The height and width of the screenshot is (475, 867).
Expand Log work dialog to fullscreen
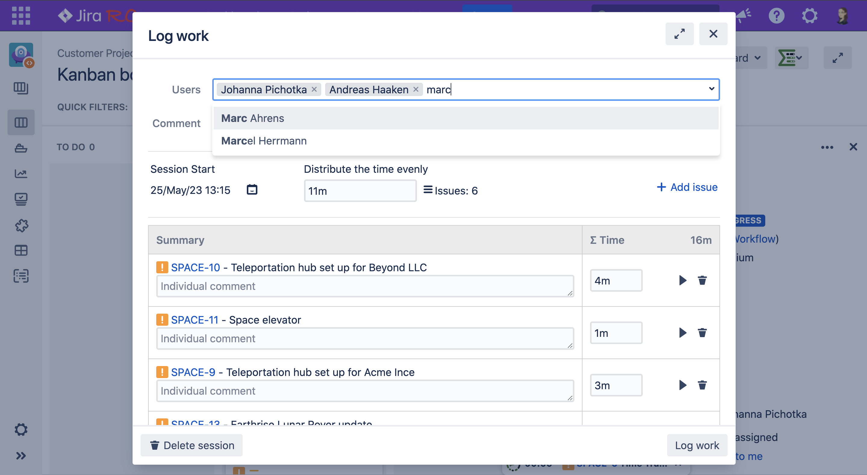point(679,34)
